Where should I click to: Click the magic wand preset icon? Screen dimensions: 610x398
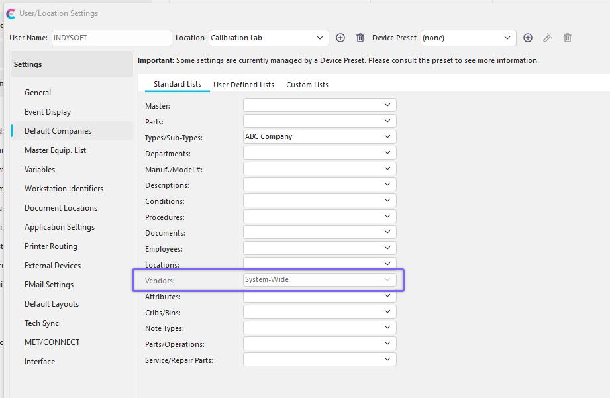pyautogui.click(x=548, y=38)
